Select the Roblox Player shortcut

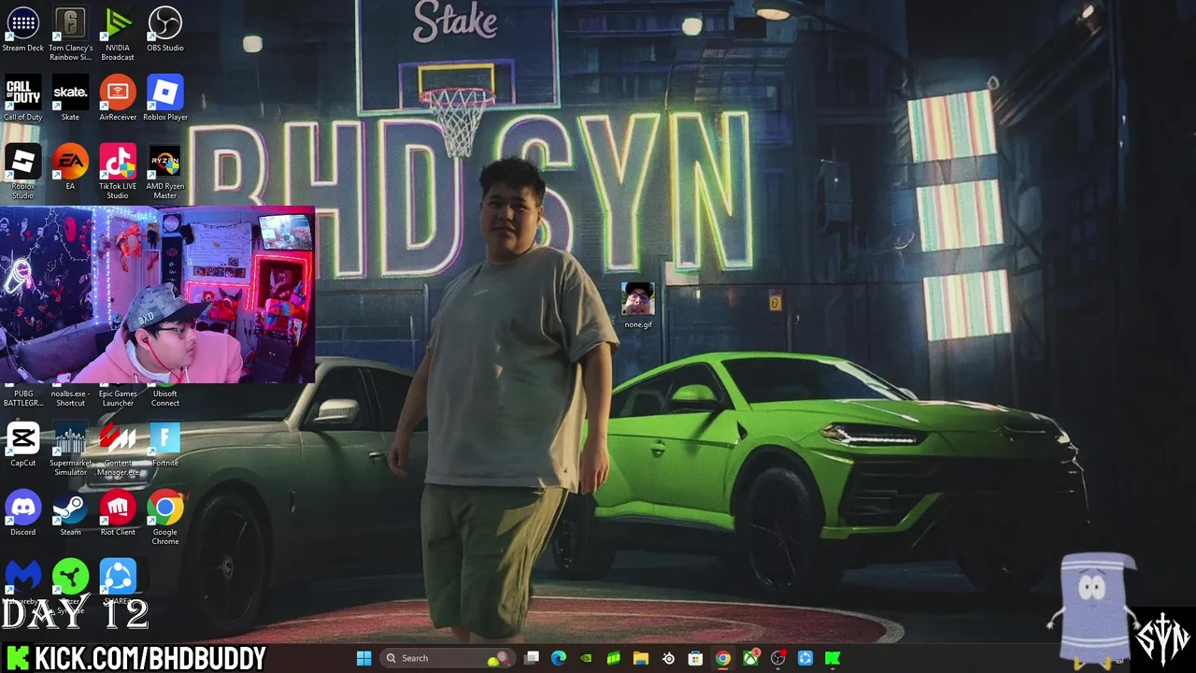pyautogui.click(x=165, y=98)
